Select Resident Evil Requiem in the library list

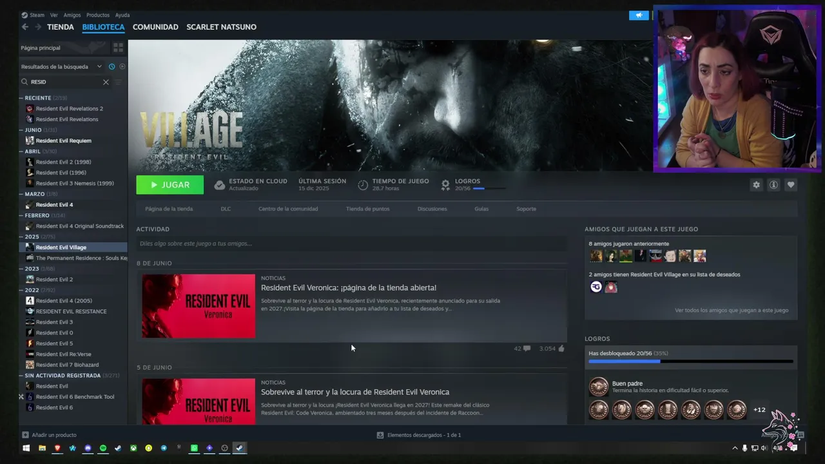[x=63, y=140]
